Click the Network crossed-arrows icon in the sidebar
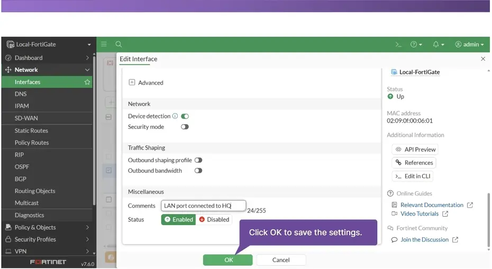The height and width of the screenshot is (269, 492). click(x=8, y=70)
